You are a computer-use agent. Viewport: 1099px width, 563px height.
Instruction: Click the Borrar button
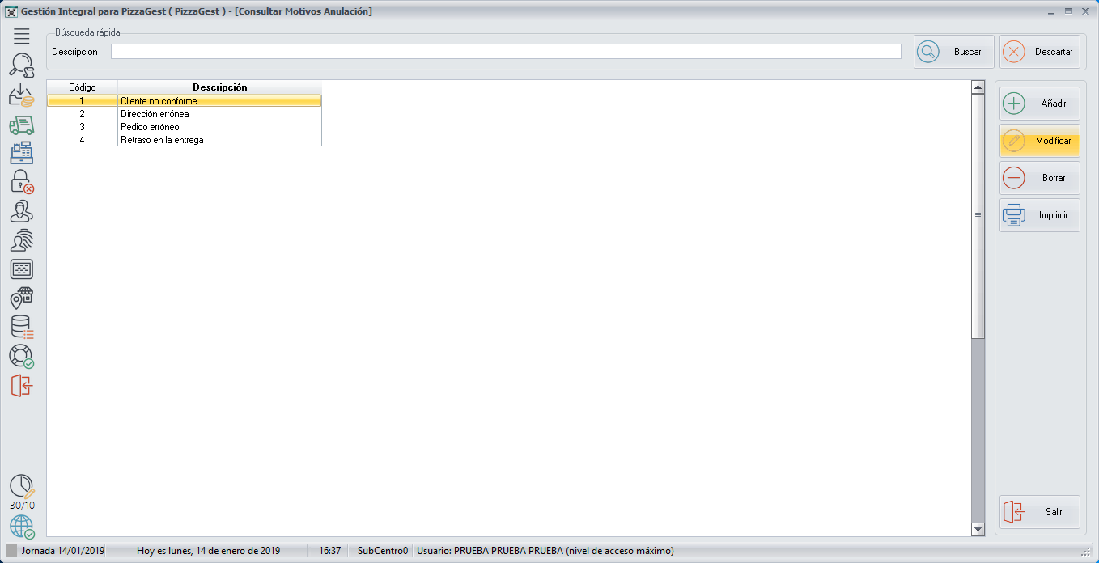1039,178
